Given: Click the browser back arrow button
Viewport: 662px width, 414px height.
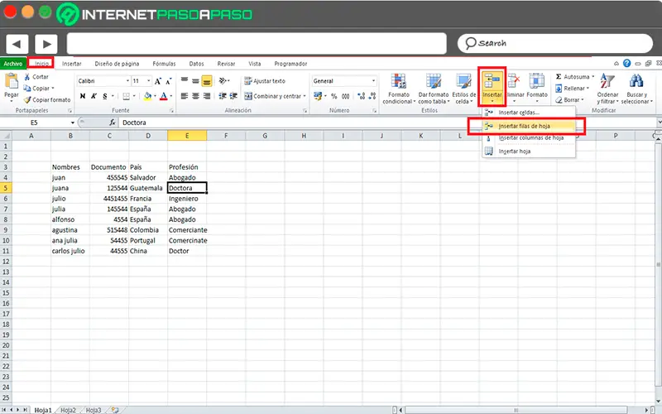Looking at the screenshot, I should [x=17, y=44].
